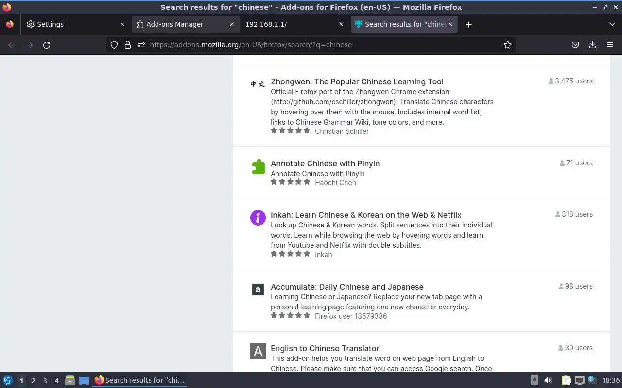
Task: Click the tracking protection shield icon
Action: 114,45
